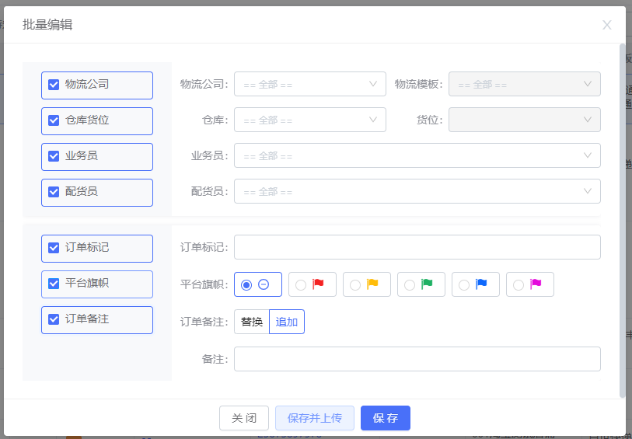Pick the blue flag radio button
The image size is (632, 439).
[464, 285]
